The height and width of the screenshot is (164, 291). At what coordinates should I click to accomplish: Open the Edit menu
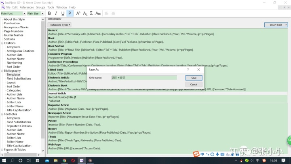point(15,7)
